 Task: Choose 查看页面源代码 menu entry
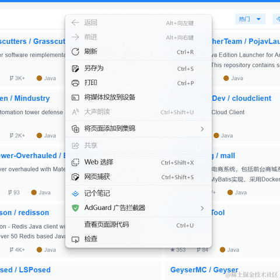pyautogui.click(x=138, y=225)
